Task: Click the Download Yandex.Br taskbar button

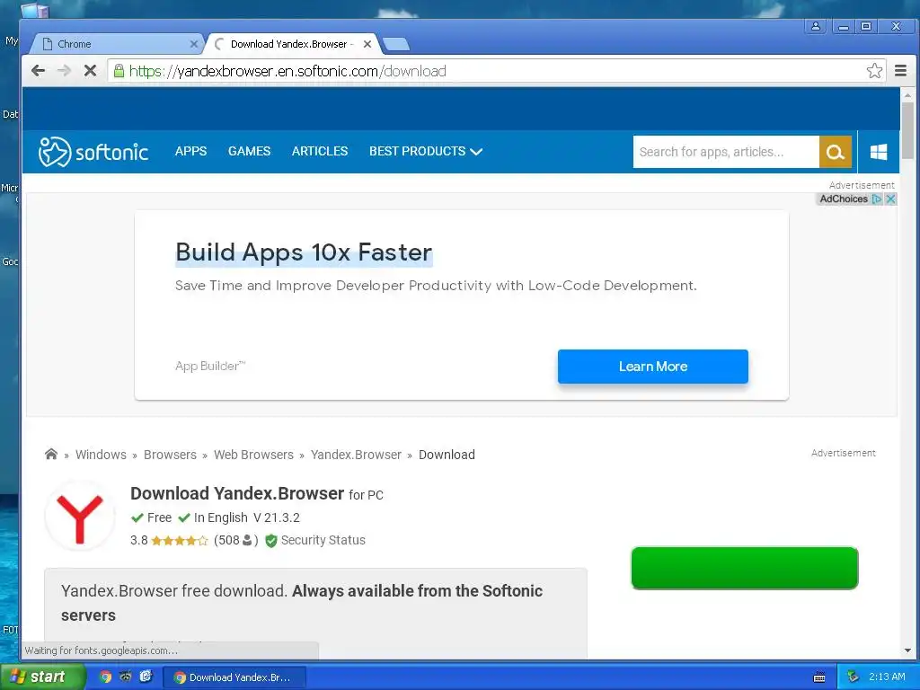Action: coord(234,677)
